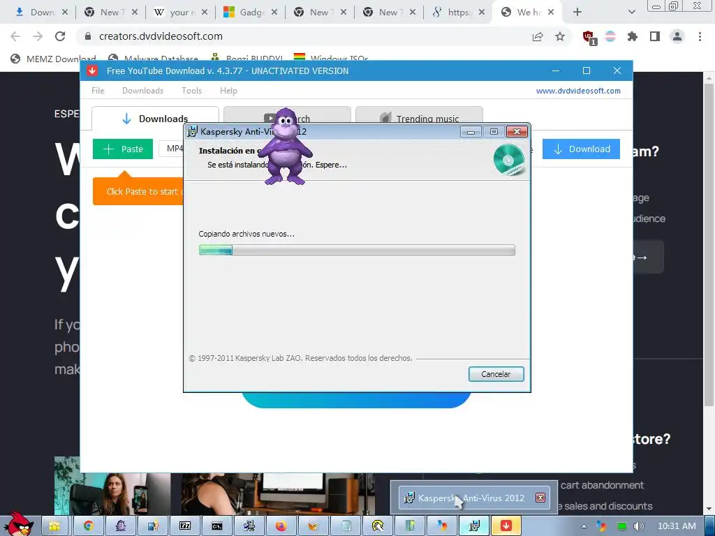Click the transgender flag extension icon
Image resolution: width=715 pixels, height=536 pixels.
pos(610,36)
